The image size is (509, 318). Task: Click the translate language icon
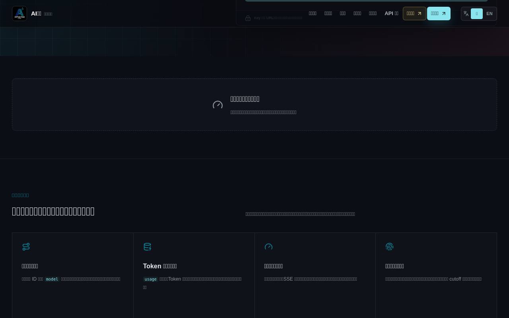point(466,14)
